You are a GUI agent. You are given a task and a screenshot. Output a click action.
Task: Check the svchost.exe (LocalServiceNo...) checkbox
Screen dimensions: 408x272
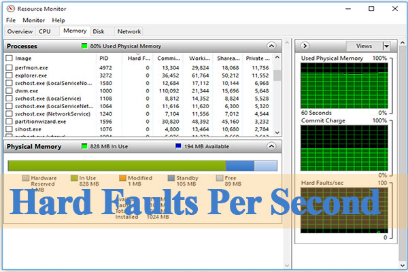click(x=9, y=83)
